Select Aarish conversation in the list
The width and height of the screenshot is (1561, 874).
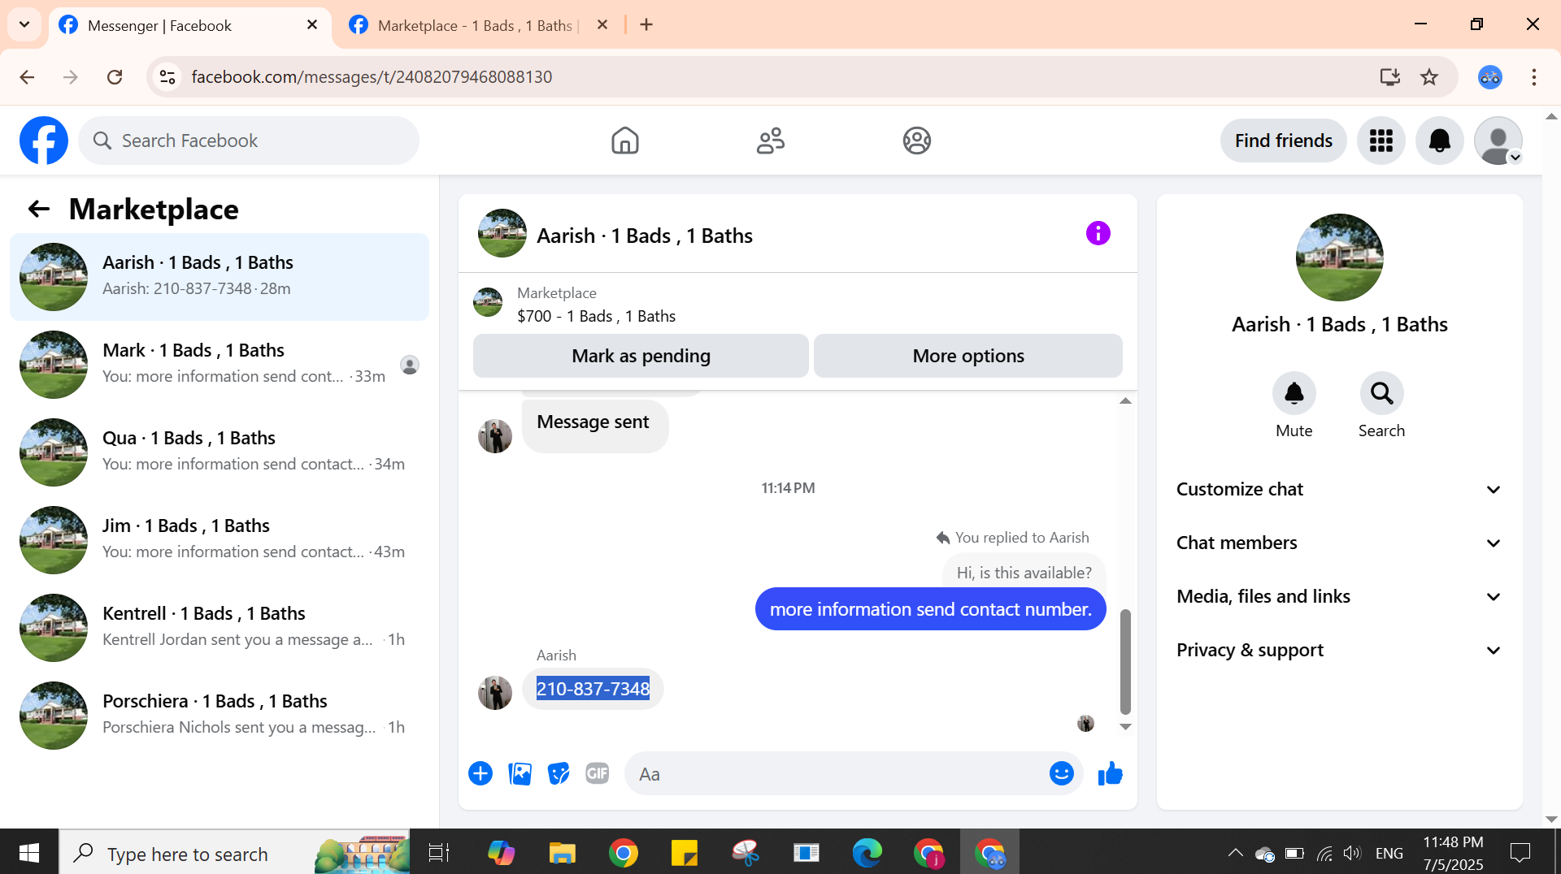(220, 277)
